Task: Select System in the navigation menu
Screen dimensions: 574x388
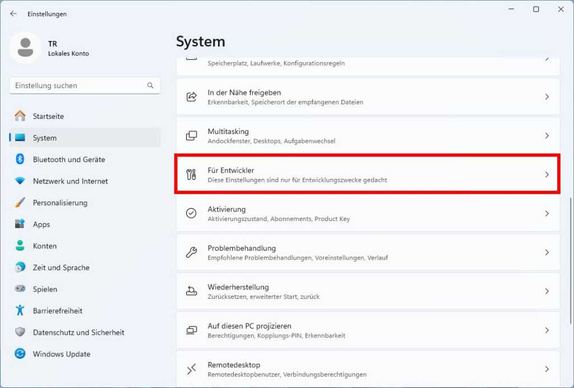Action: pyautogui.click(x=44, y=137)
